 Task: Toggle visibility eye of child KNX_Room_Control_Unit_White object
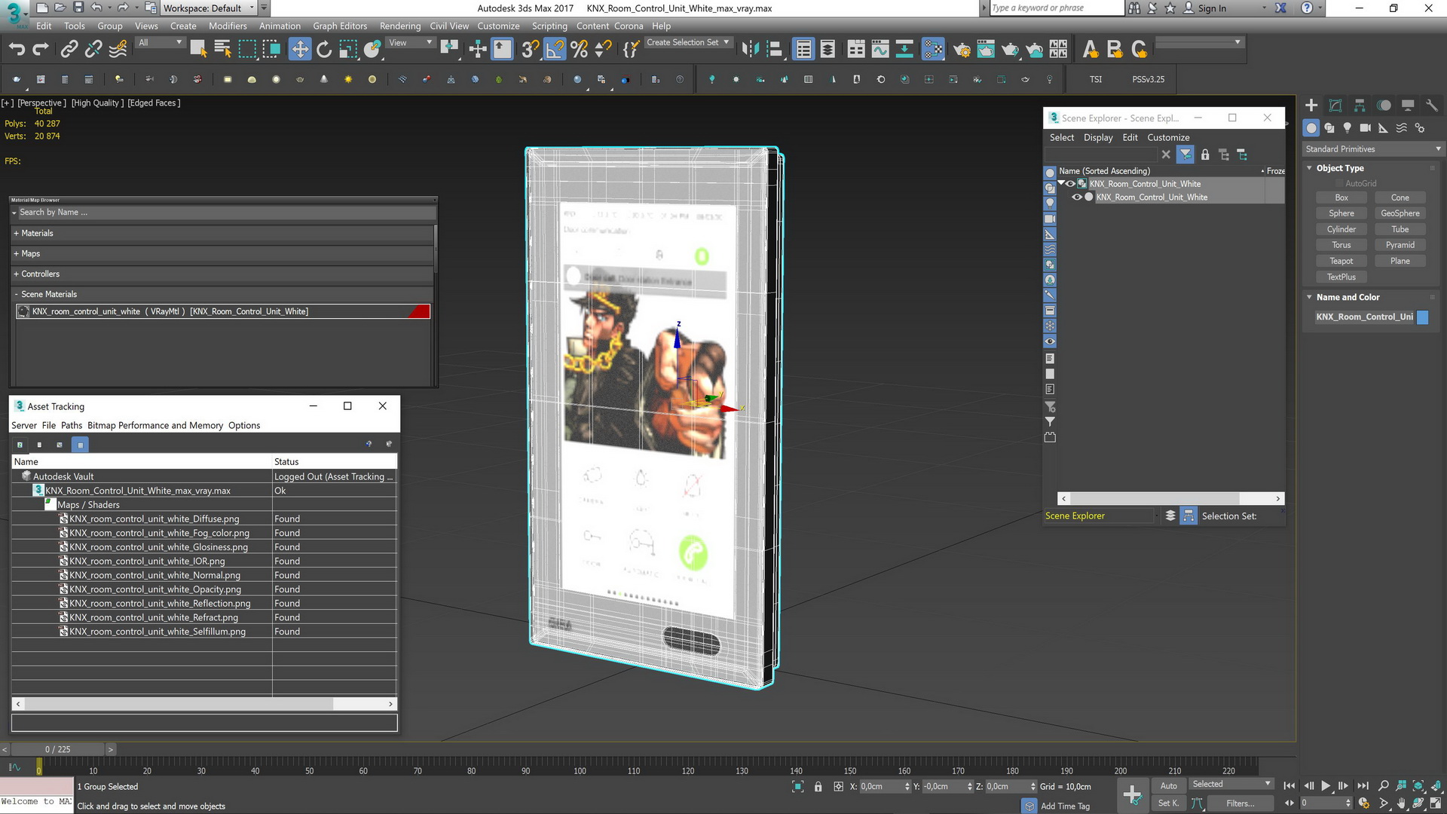pyautogui.click(x=1077, y=197)
